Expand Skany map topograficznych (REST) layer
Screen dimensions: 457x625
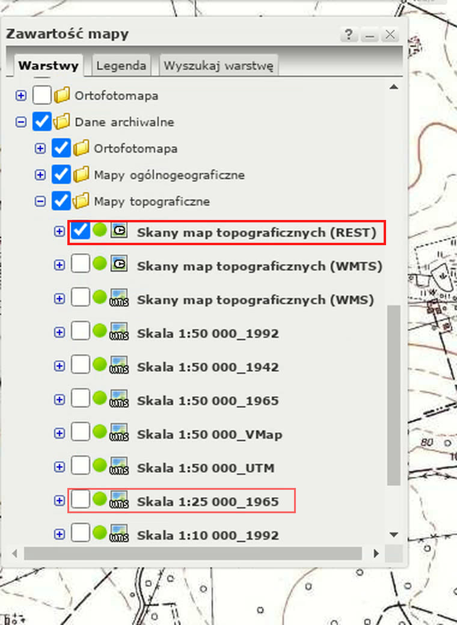pos(60,231)
